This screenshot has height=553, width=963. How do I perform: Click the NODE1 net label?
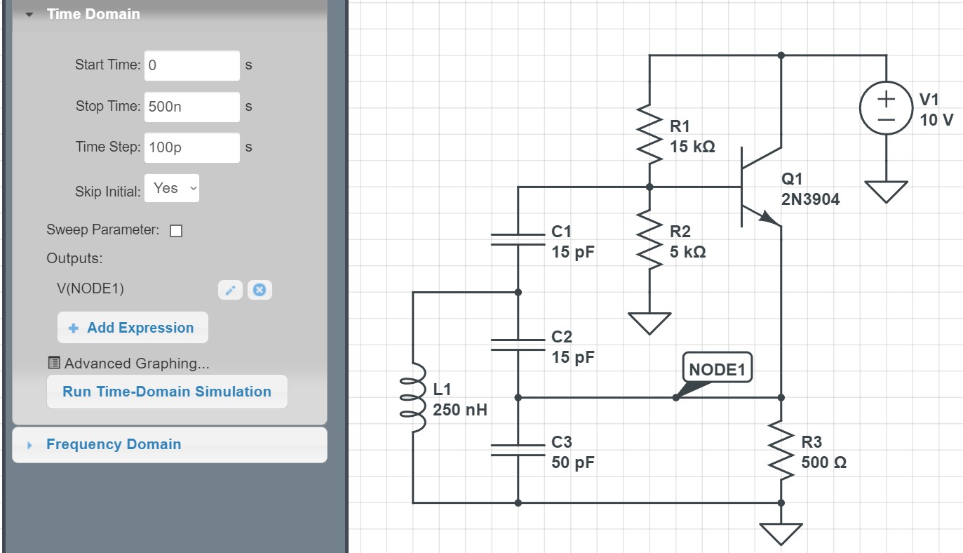coord(717,369)
